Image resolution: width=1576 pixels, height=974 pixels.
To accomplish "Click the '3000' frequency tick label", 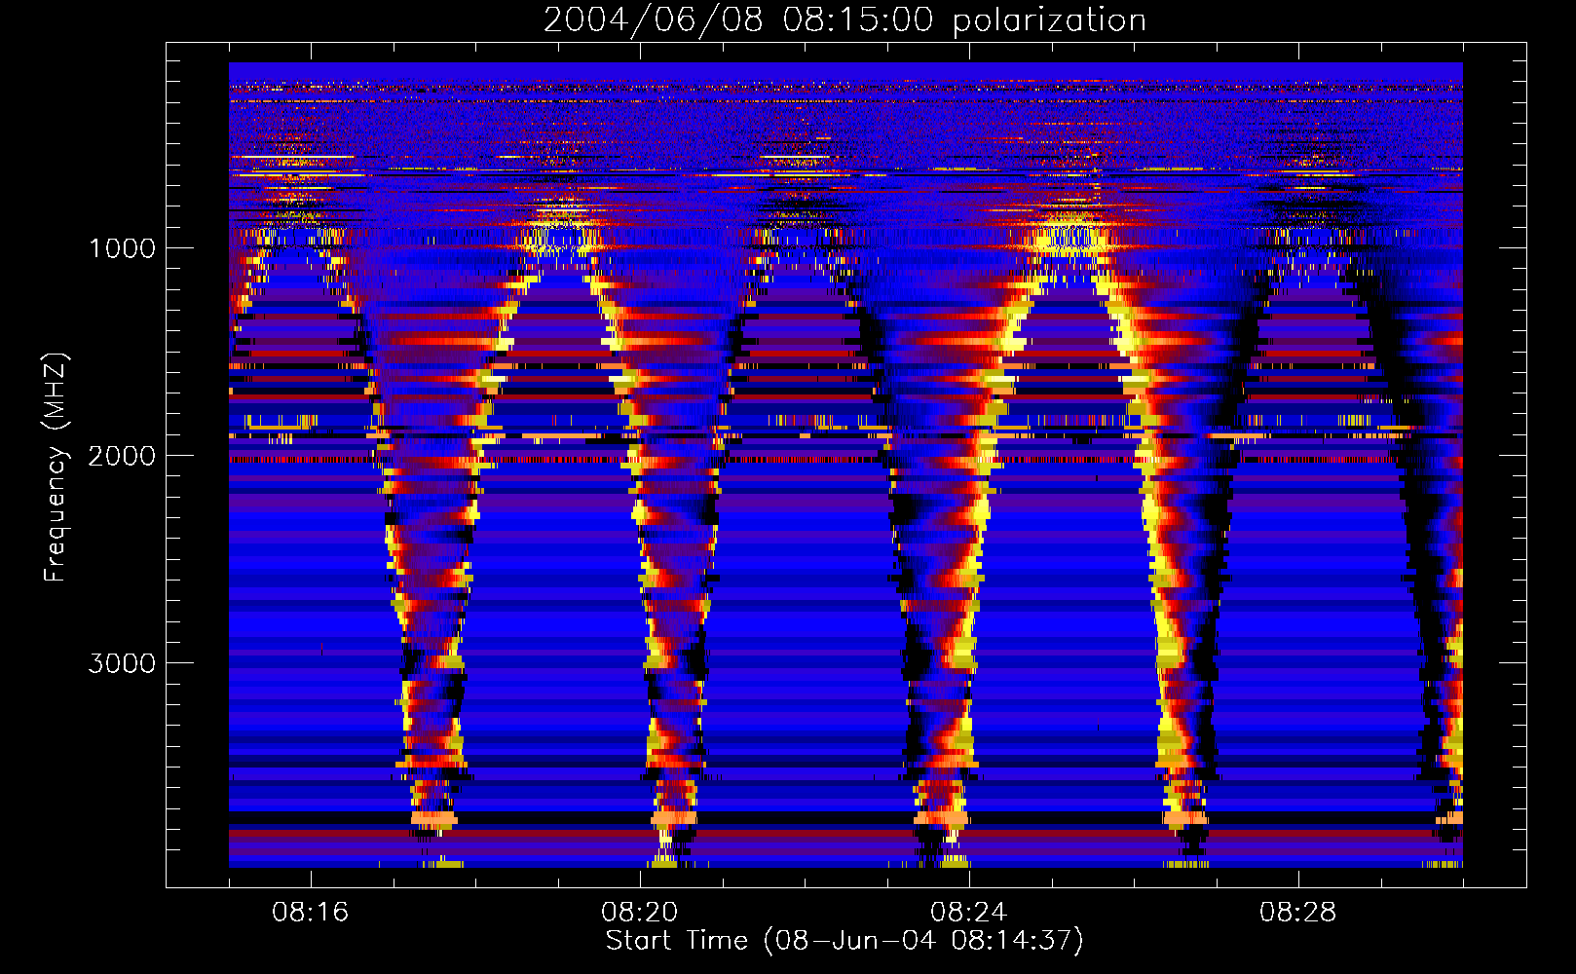I will [x=122, y=663].
